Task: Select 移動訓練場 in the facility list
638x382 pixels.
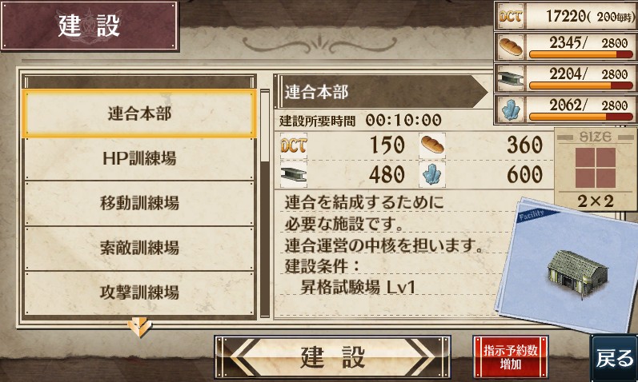Action: (139, 203)
